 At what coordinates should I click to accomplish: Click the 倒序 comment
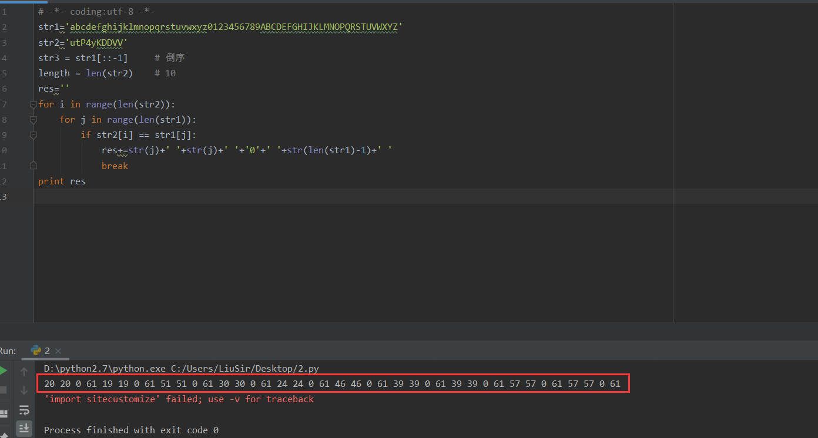coord(170,58)
